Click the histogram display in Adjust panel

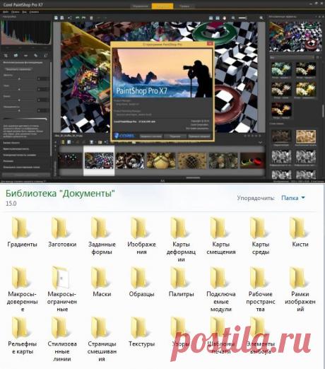pyautogui.click(x=26, y=33)
